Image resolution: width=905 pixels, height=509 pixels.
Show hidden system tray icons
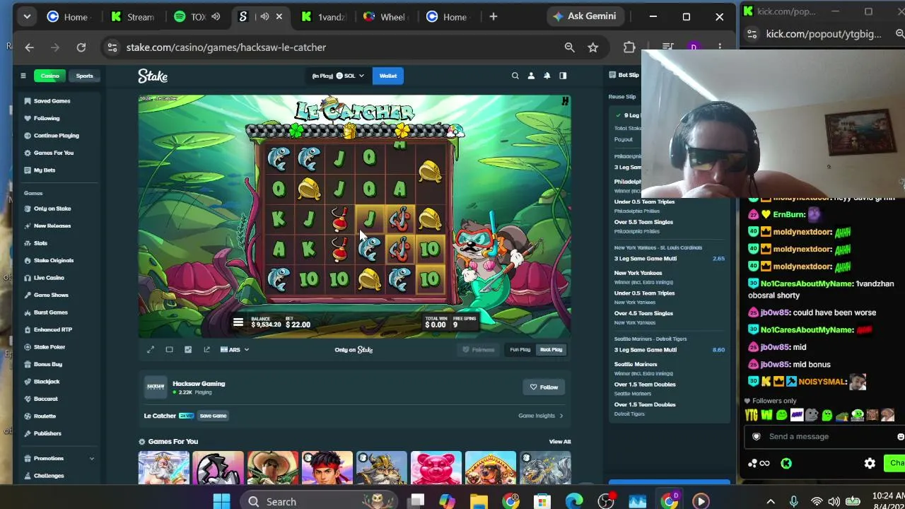click(x=771, y=501)
